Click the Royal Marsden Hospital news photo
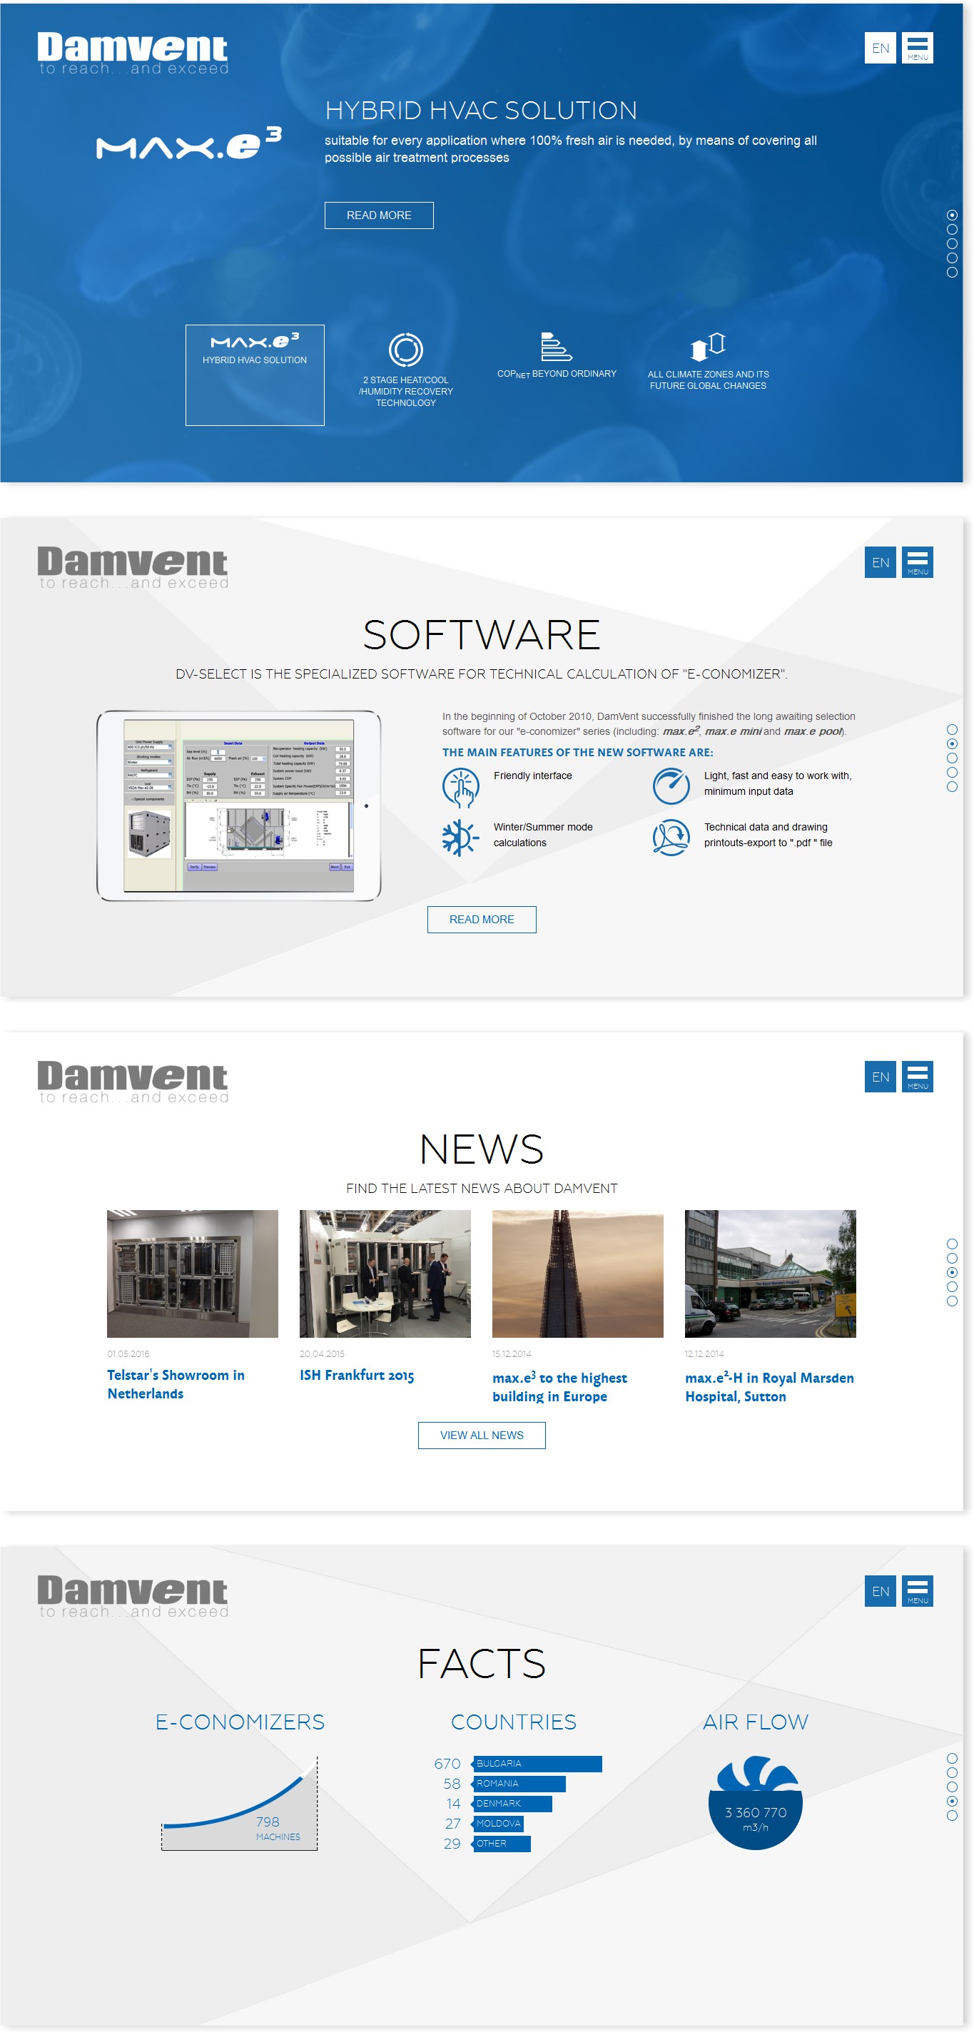 coord(770,1274)
